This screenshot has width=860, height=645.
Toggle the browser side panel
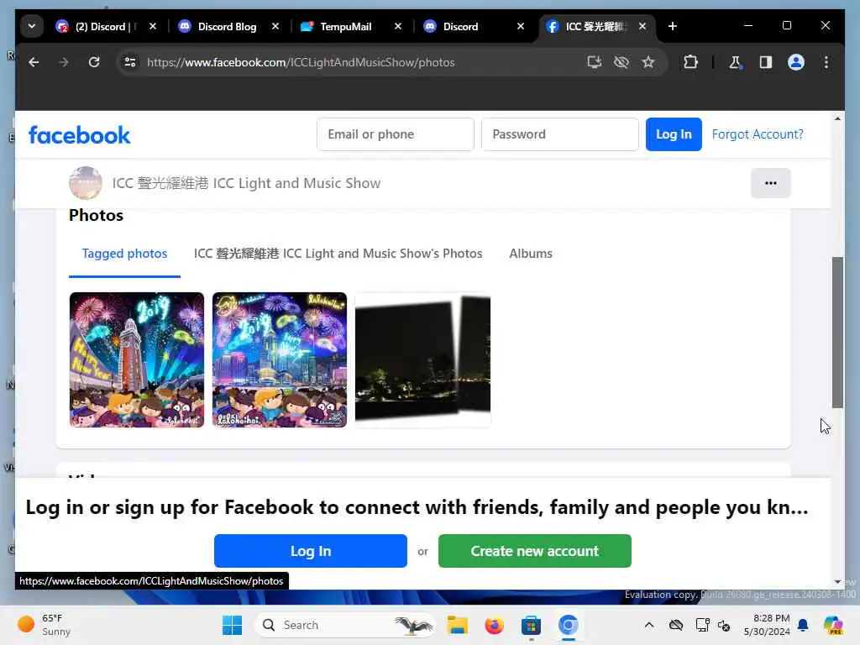[x=766, y=62]
